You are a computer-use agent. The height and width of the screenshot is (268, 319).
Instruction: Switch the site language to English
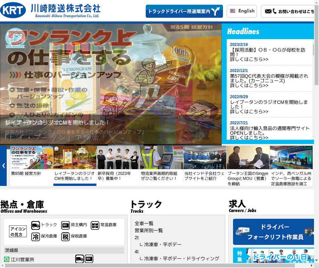242,11
